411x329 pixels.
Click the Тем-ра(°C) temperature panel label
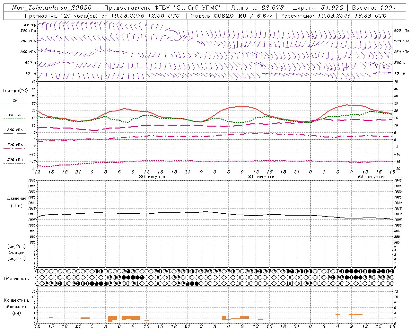(15, 91)
